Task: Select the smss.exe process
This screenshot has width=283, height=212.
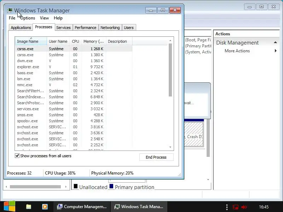Action: [74, 115]
